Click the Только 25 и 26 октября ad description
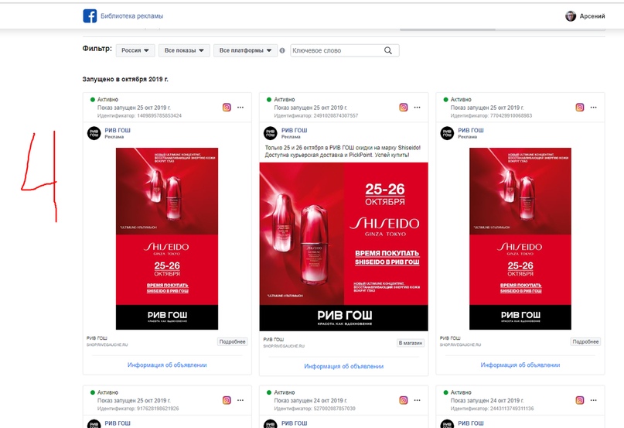624x428 pixels. point(343,152)
